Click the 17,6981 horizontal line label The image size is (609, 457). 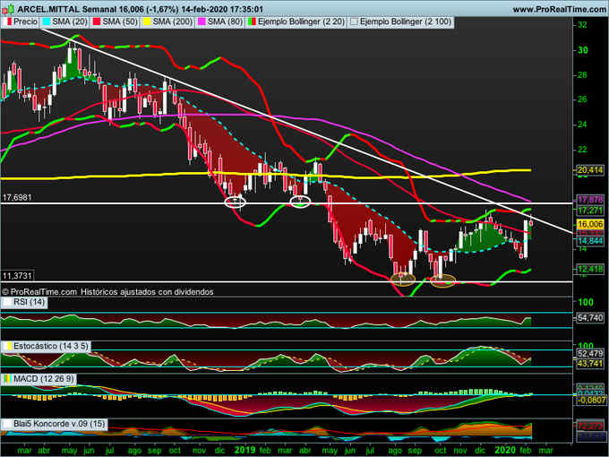[x=17, y=197]
